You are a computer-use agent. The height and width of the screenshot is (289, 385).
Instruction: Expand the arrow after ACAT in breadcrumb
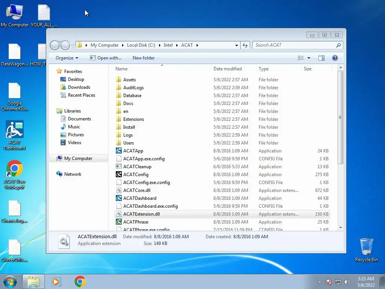(197, 45)
